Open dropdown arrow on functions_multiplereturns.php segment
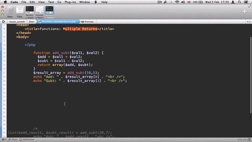This screenshot has width=252, height=142. (78, 22)
